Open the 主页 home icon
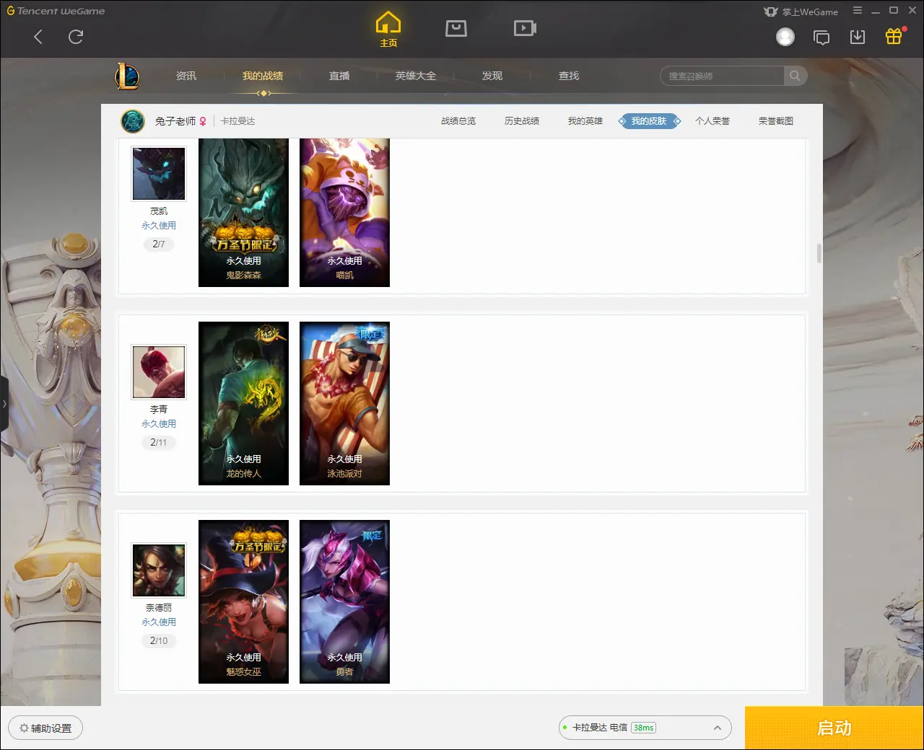 click(388, 30)
